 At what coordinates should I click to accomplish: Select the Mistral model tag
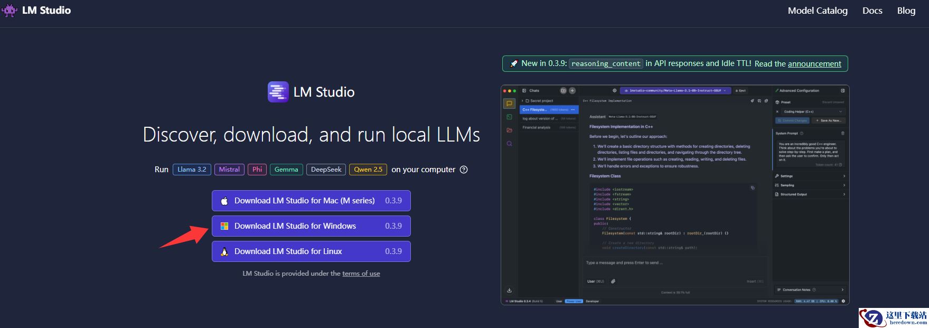point(229,170)
